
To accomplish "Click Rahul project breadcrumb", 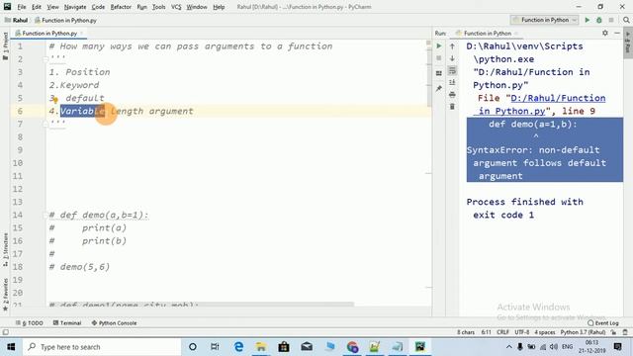I will tap(16, 20).
